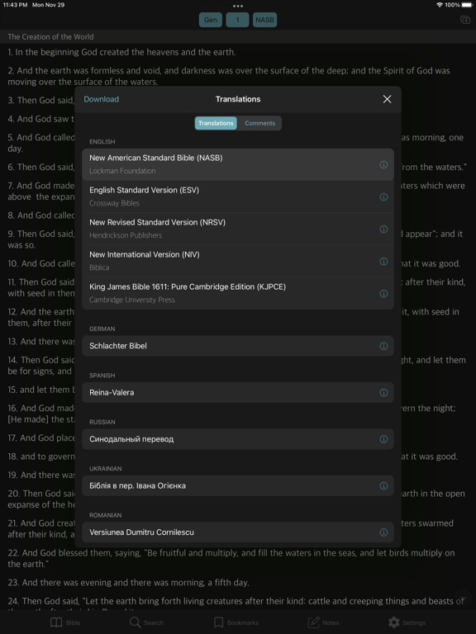Select the Reina-Valera translation
This screenshot has height=634, width=476.
coord(238,393)
